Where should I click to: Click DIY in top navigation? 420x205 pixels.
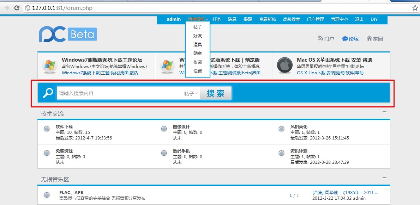coord(374,19)
